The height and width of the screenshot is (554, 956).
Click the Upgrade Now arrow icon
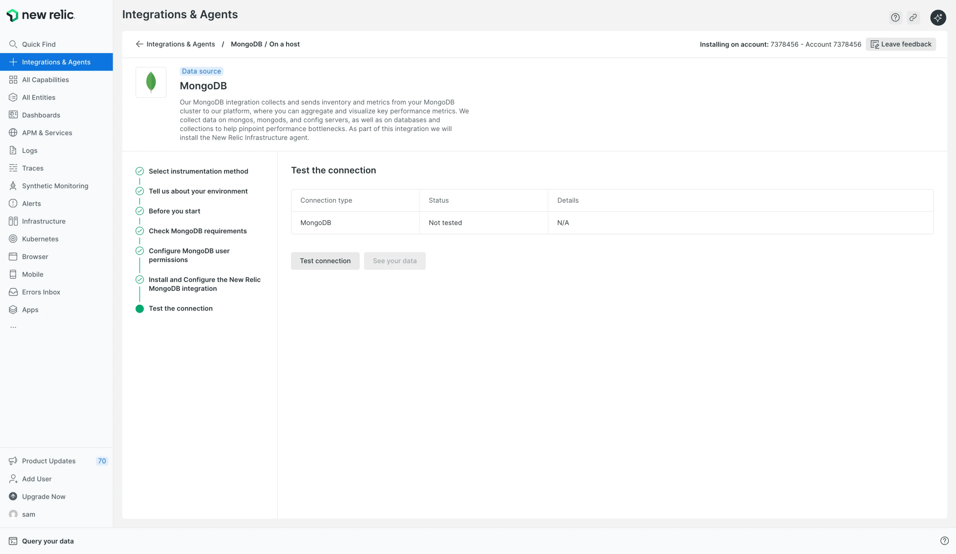tap(13, 497)
